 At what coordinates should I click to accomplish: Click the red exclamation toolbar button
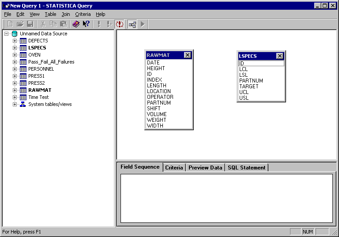(119, 24)
